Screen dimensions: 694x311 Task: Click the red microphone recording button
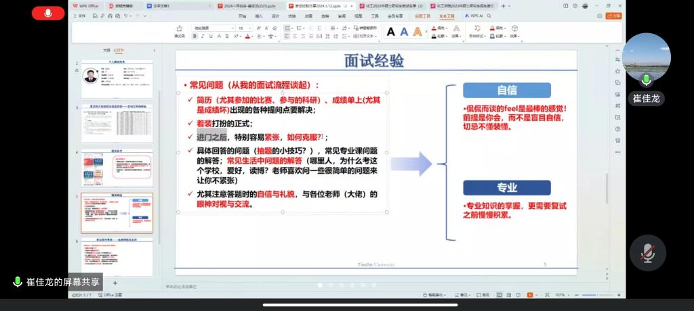click(x=48, y=13)
